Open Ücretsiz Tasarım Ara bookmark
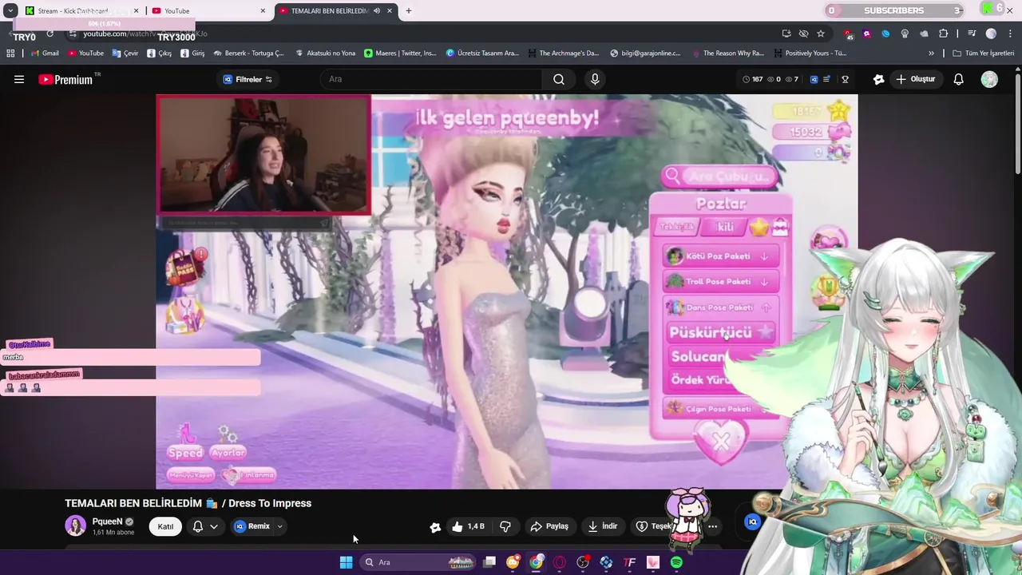Viewport: 1022px width, 575px height. point(483,54)
